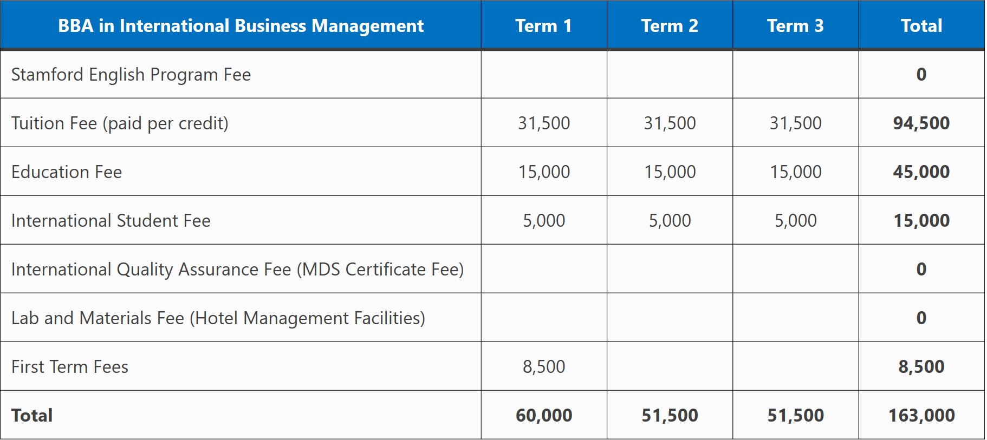Select the 94,500 tuition total cell
The width and height of the screenshot is (987, 440).
coord(921,123)
